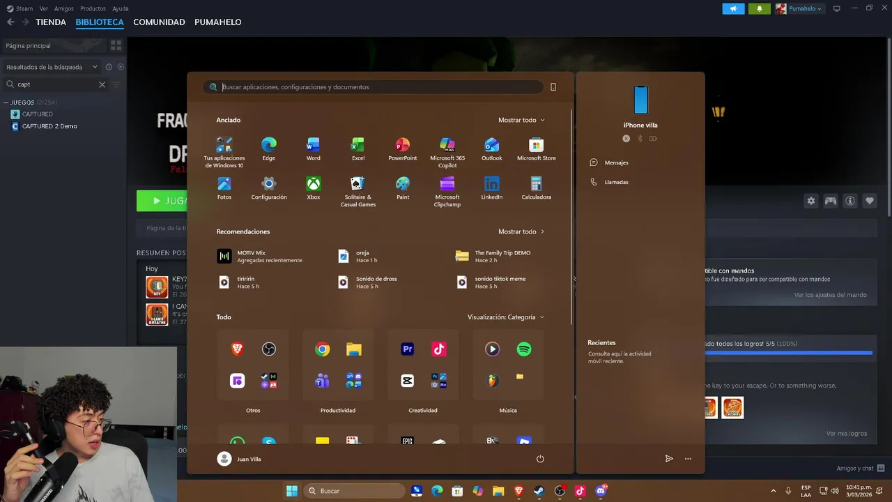
Task: Toggle Bluetooth status for iPhone villa
Action: (640, 139)
